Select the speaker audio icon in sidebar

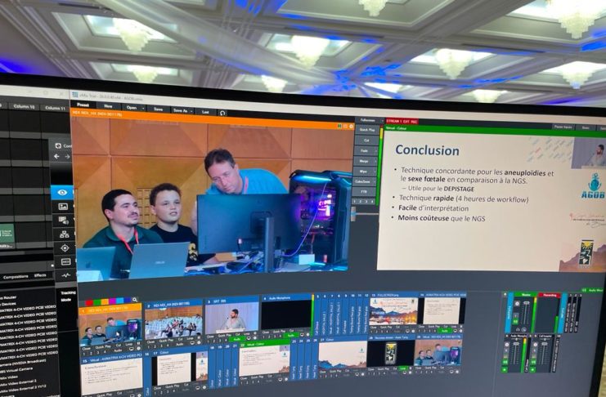click(x=64, y=221)
